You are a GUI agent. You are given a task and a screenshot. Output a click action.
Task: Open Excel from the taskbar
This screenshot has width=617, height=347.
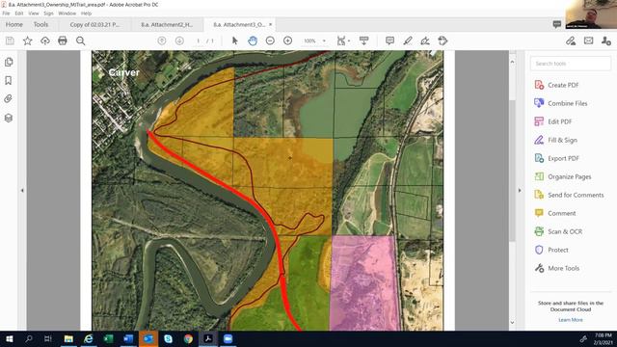pos(108,338)
